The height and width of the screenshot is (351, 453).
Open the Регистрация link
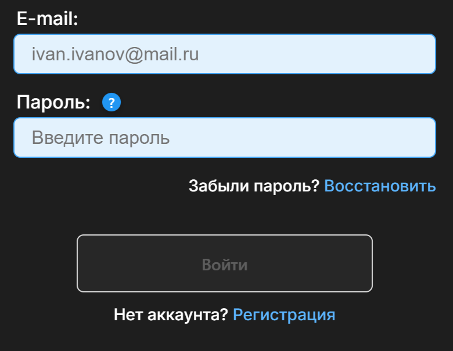283,315
